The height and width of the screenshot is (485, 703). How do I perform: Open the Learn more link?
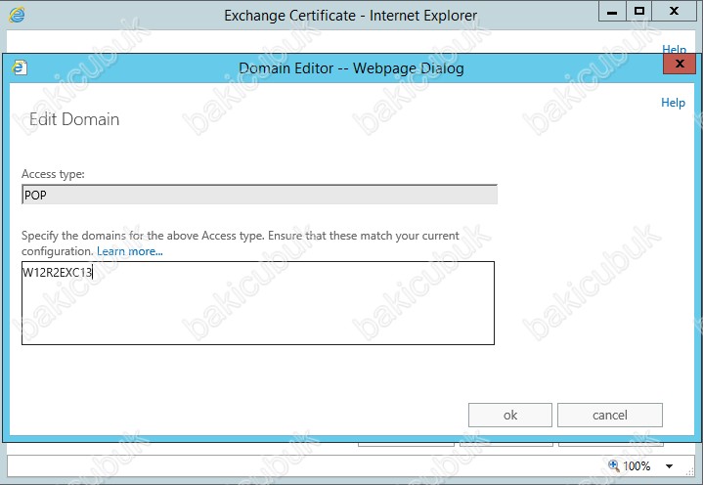click(x=130, y=251)
